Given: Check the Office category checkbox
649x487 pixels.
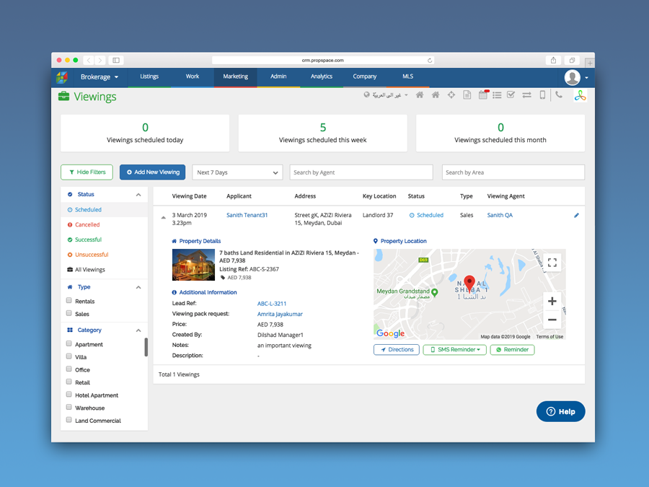Looking at the screenshot, I should (69, 369).
